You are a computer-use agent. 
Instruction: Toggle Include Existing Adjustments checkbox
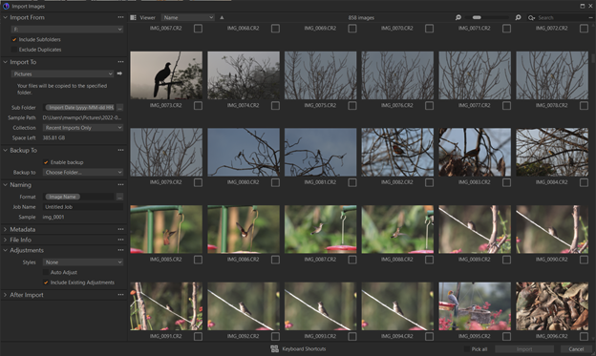(46, 283)
